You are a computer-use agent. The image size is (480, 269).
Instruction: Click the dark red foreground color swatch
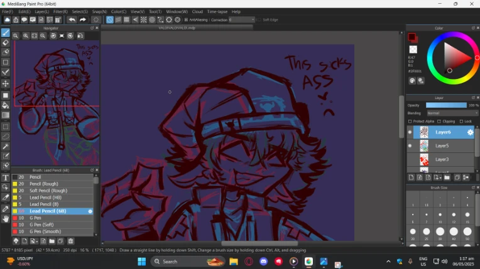point(412,37)
